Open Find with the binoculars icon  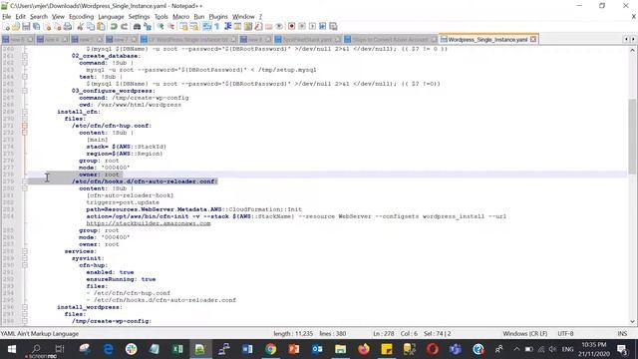137,27
